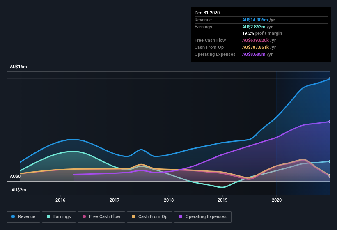Click the AU$639.820k free cash flow value
The image size is (337, 230).
coord(255,40)
